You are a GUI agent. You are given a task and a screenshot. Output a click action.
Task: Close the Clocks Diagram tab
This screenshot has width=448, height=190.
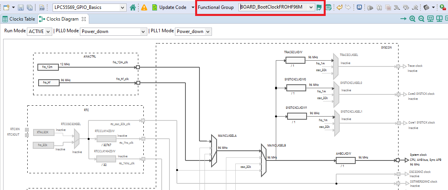(83, 19)
